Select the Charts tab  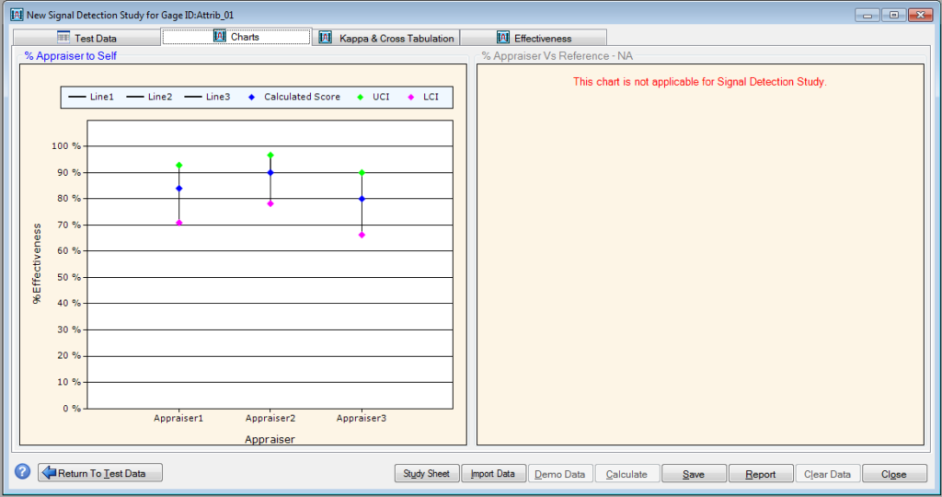coord(235,37)
